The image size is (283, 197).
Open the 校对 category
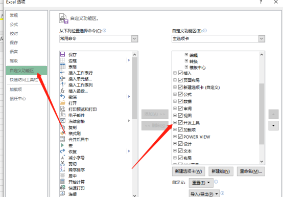click(x=14, y=33)
